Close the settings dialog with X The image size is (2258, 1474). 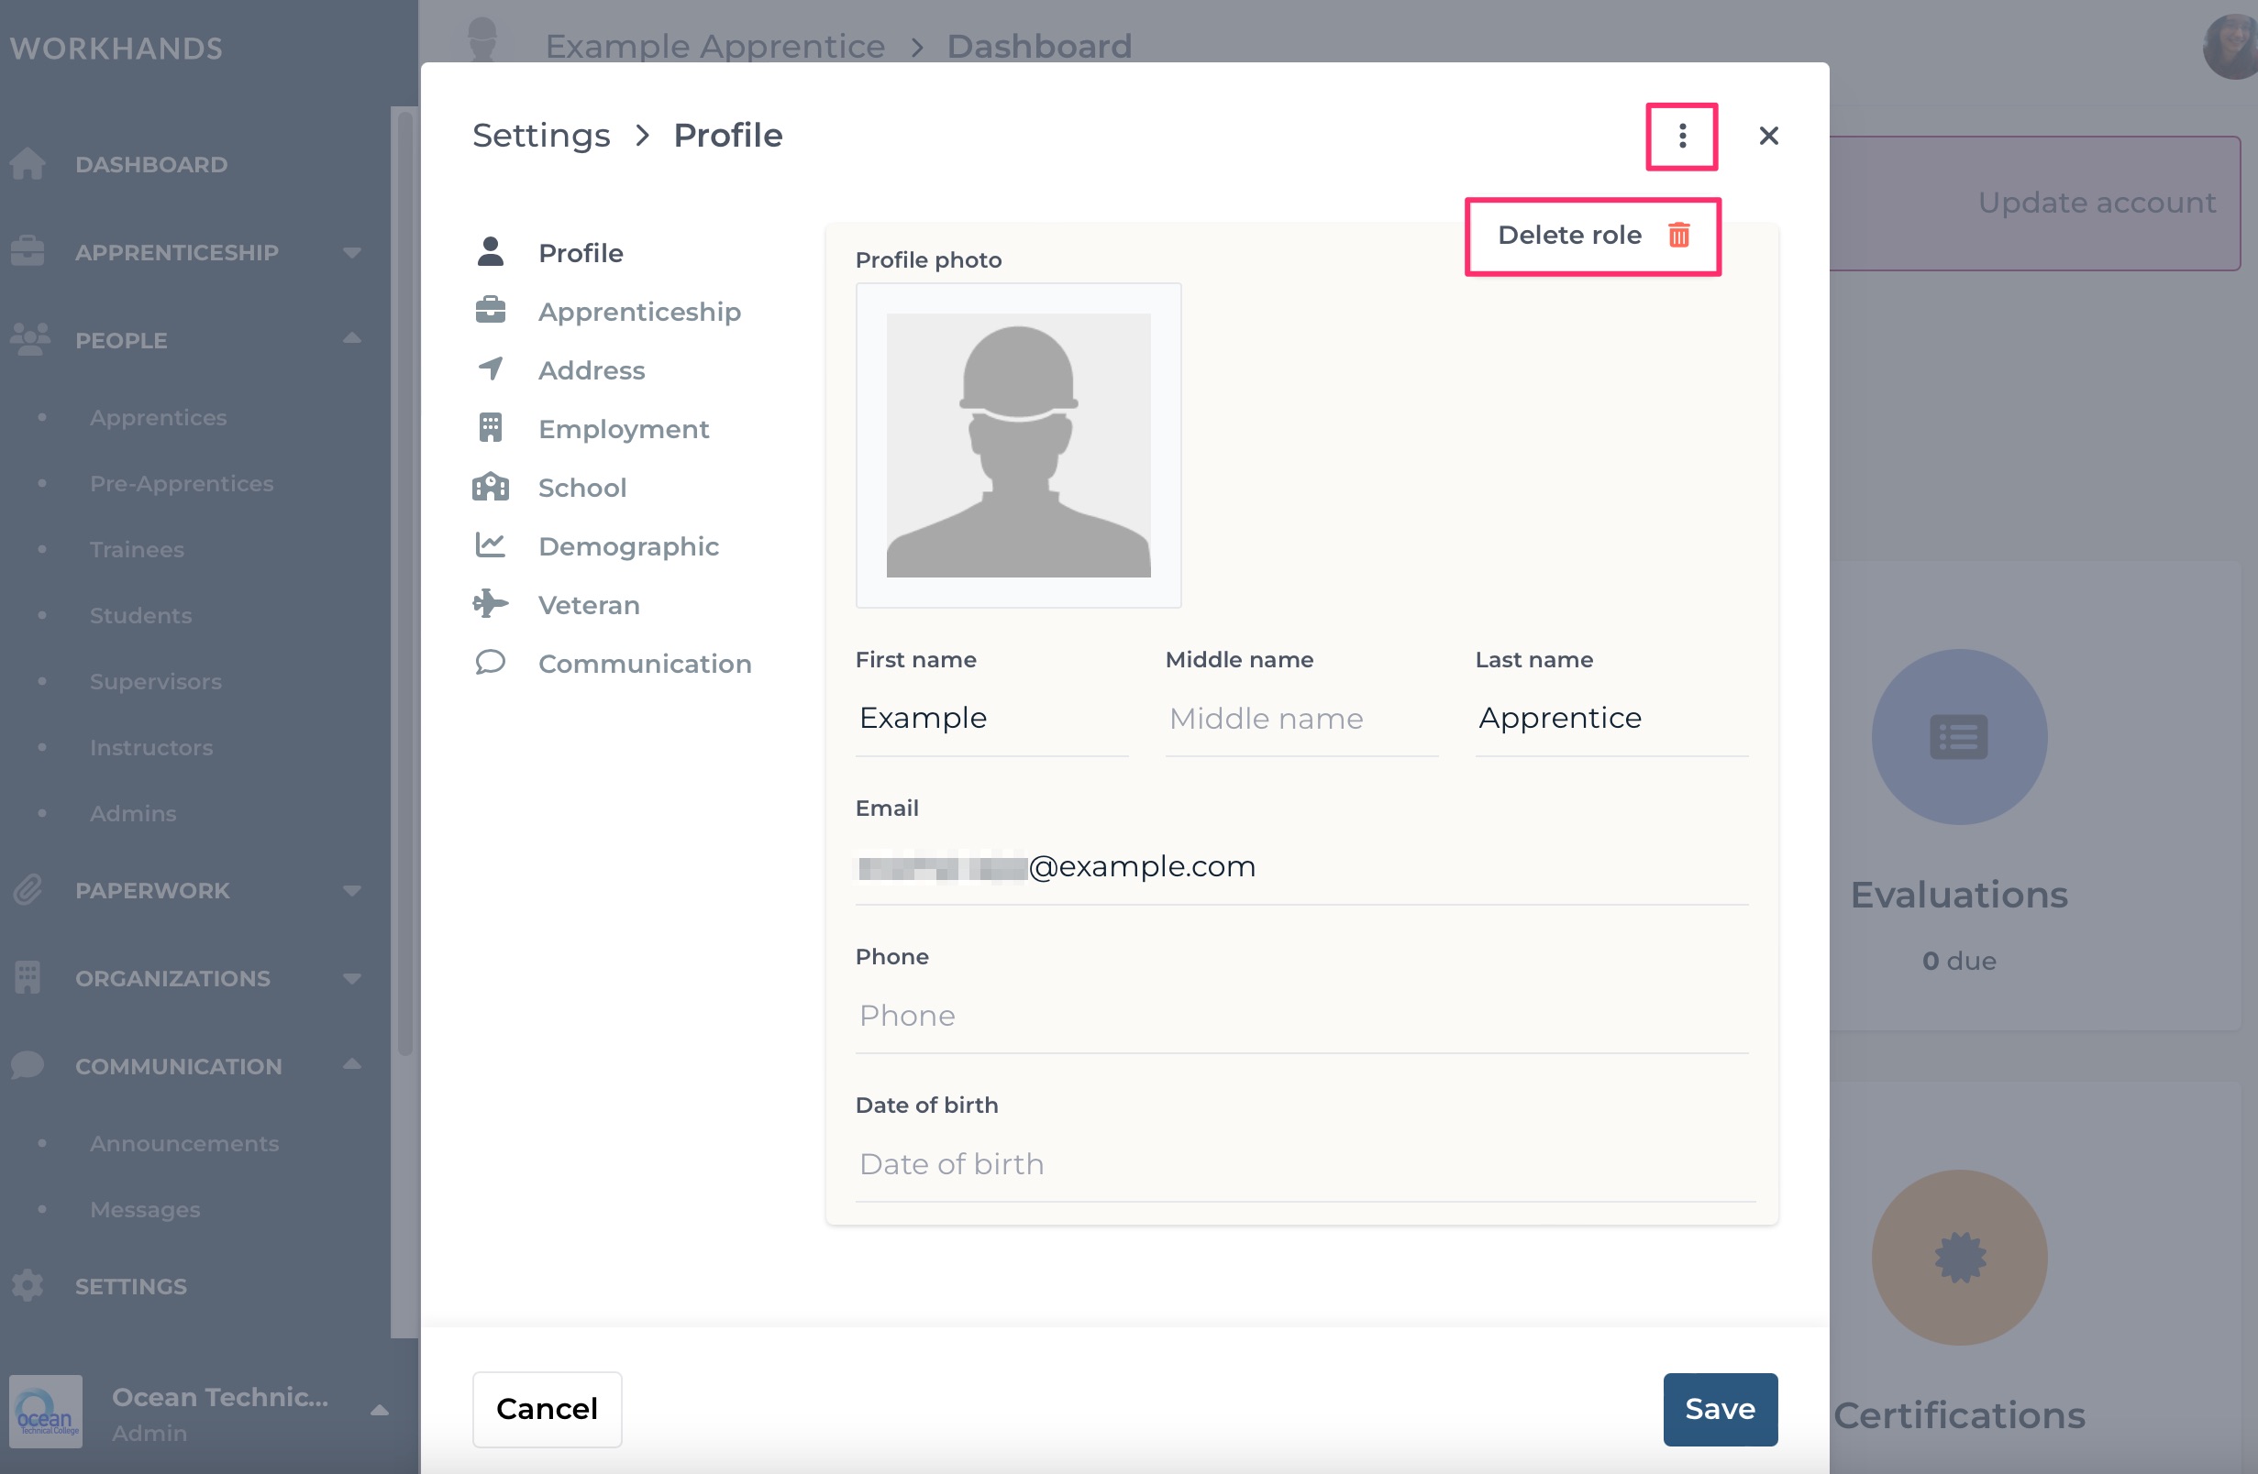pos(1767,136)
